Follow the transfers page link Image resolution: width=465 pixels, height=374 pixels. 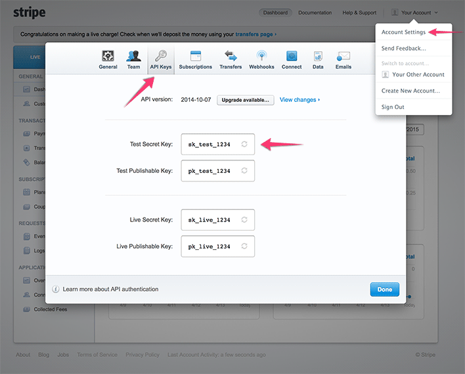(255, 34)
